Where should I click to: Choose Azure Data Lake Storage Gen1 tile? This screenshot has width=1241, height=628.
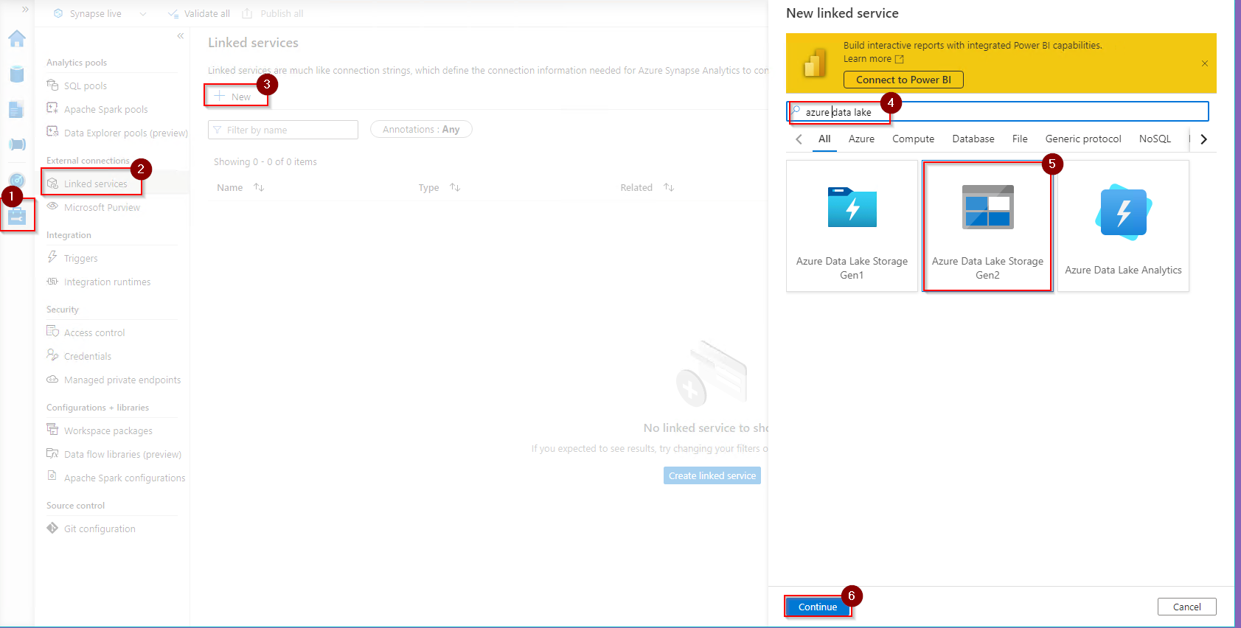click(x=852, y=226)
